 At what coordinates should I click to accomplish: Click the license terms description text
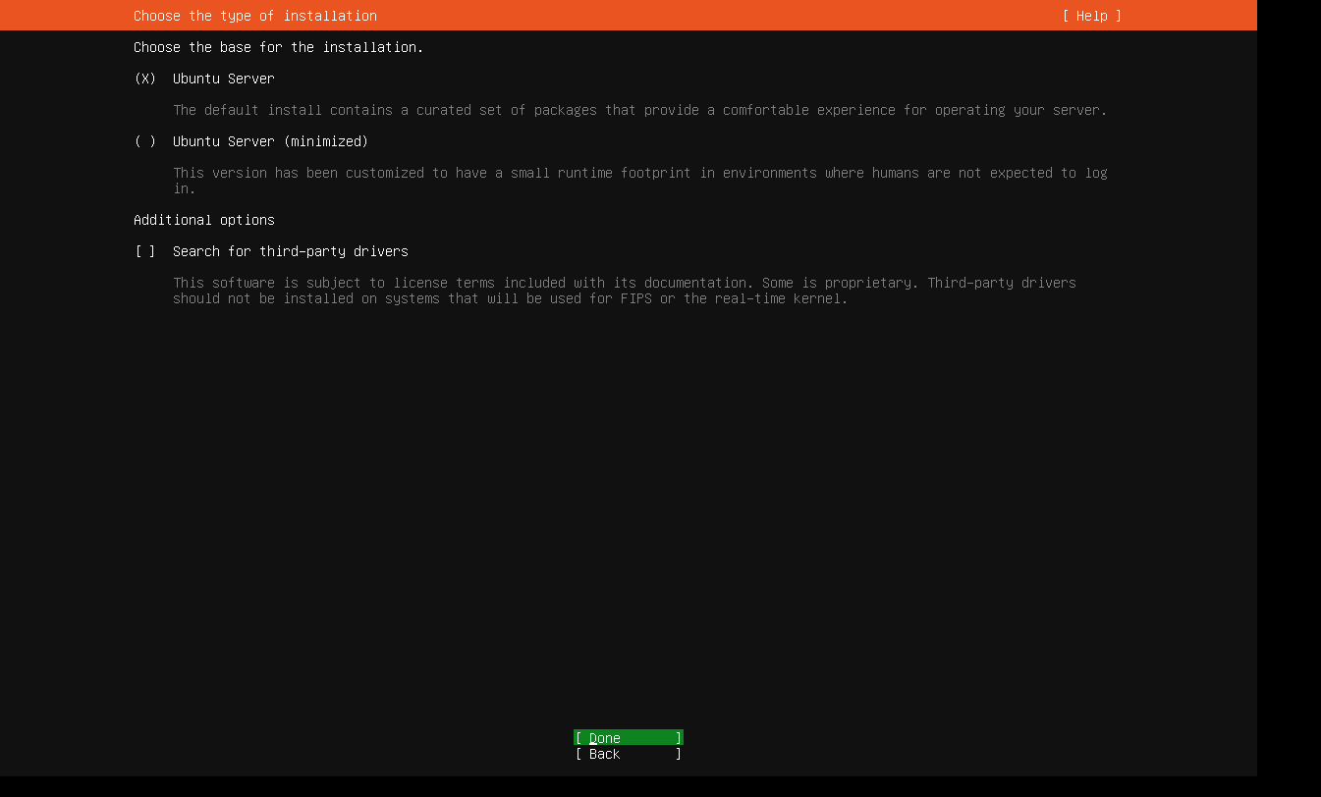pos(625,283)
